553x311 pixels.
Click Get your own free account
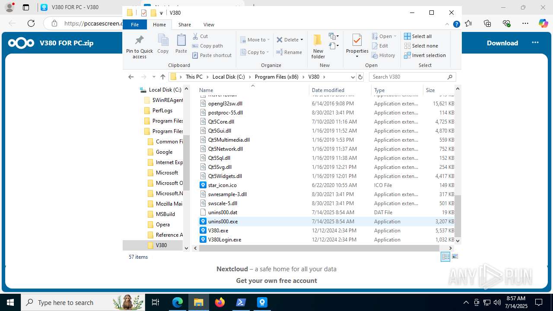tap(276, 281)
